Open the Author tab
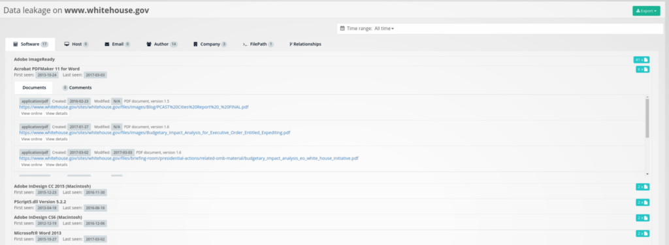The image size is (669, 245). click(162, 44)
